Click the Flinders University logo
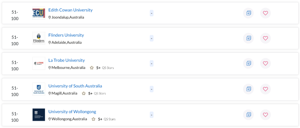The height and width of the screenshot is (128, 300). [x=39, y=38]
